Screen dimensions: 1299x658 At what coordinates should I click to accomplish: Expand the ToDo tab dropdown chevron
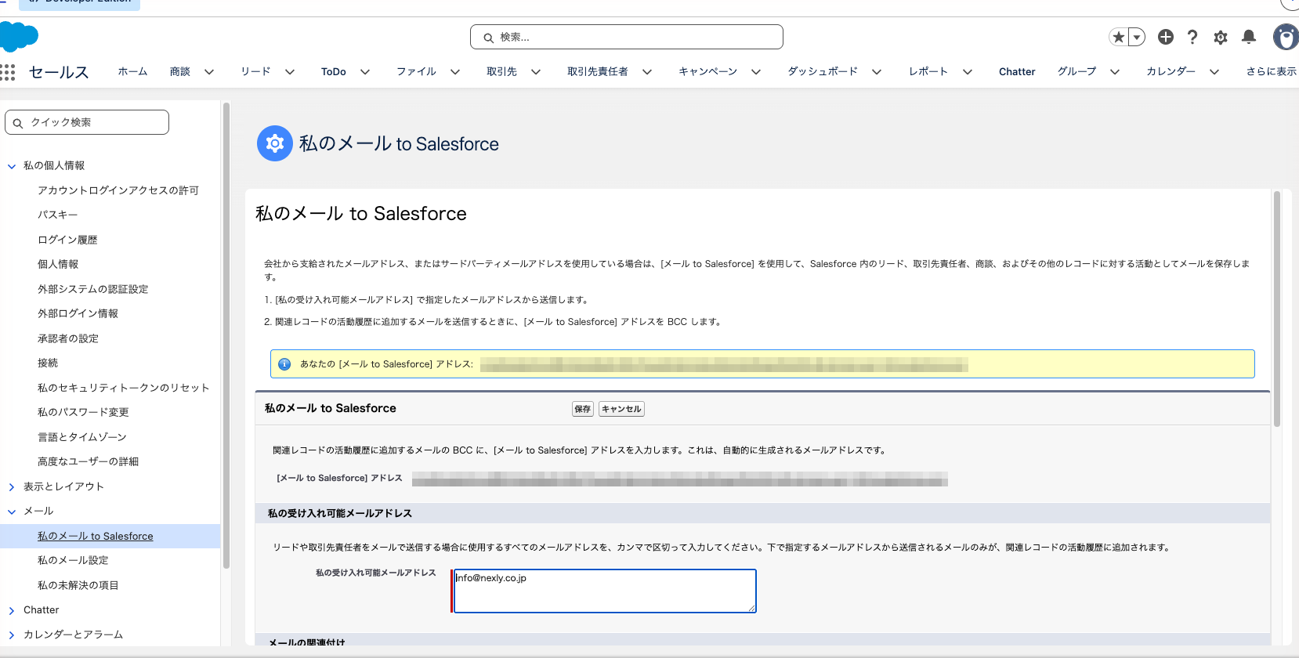click(x=365, y=72)
